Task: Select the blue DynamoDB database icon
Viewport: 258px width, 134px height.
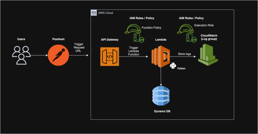Action: tap(161, 96)
